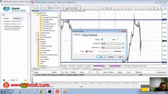Confirm the dialog with OK
Image resolution: width=168 pixels, height=94 pixels.
(x=101, y=57)
